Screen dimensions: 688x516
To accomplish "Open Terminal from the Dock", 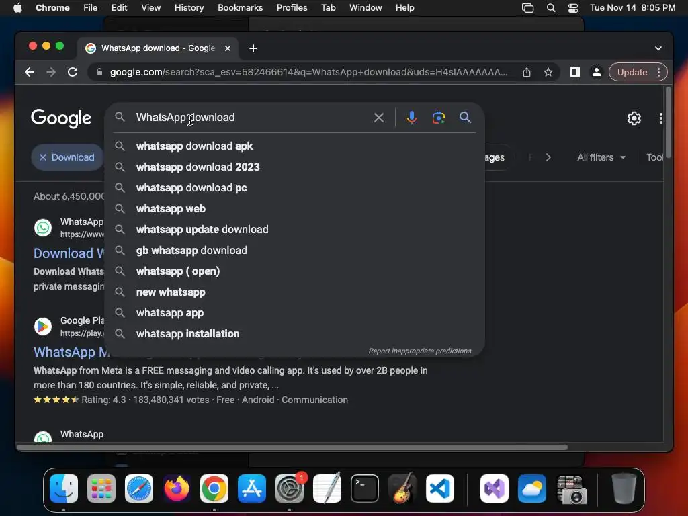I will point(365,488).
